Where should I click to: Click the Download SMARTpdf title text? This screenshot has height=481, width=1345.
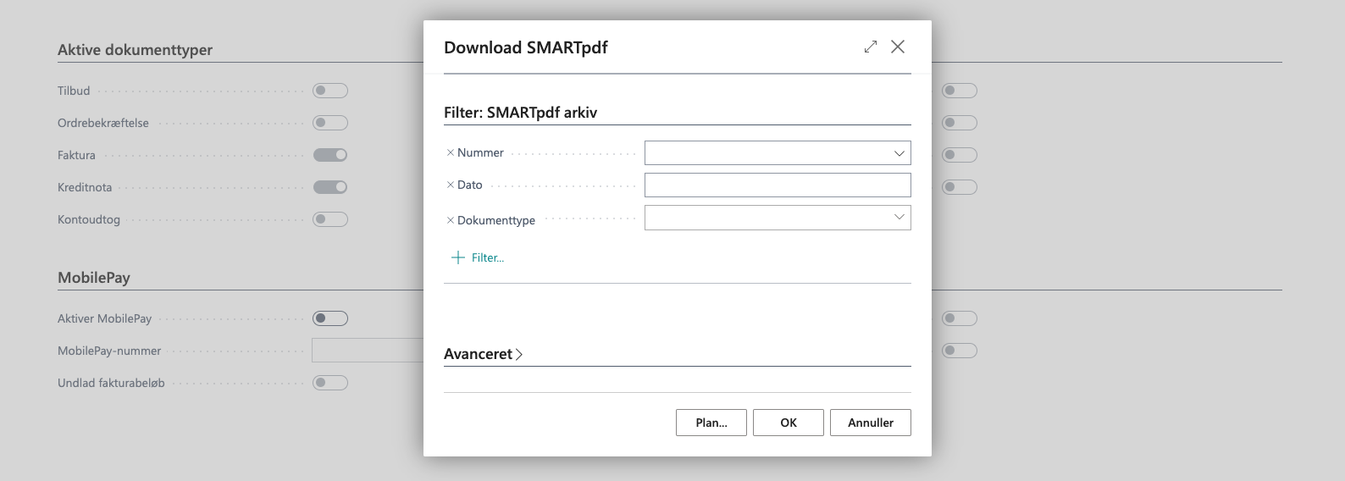[x=526, y=47]
